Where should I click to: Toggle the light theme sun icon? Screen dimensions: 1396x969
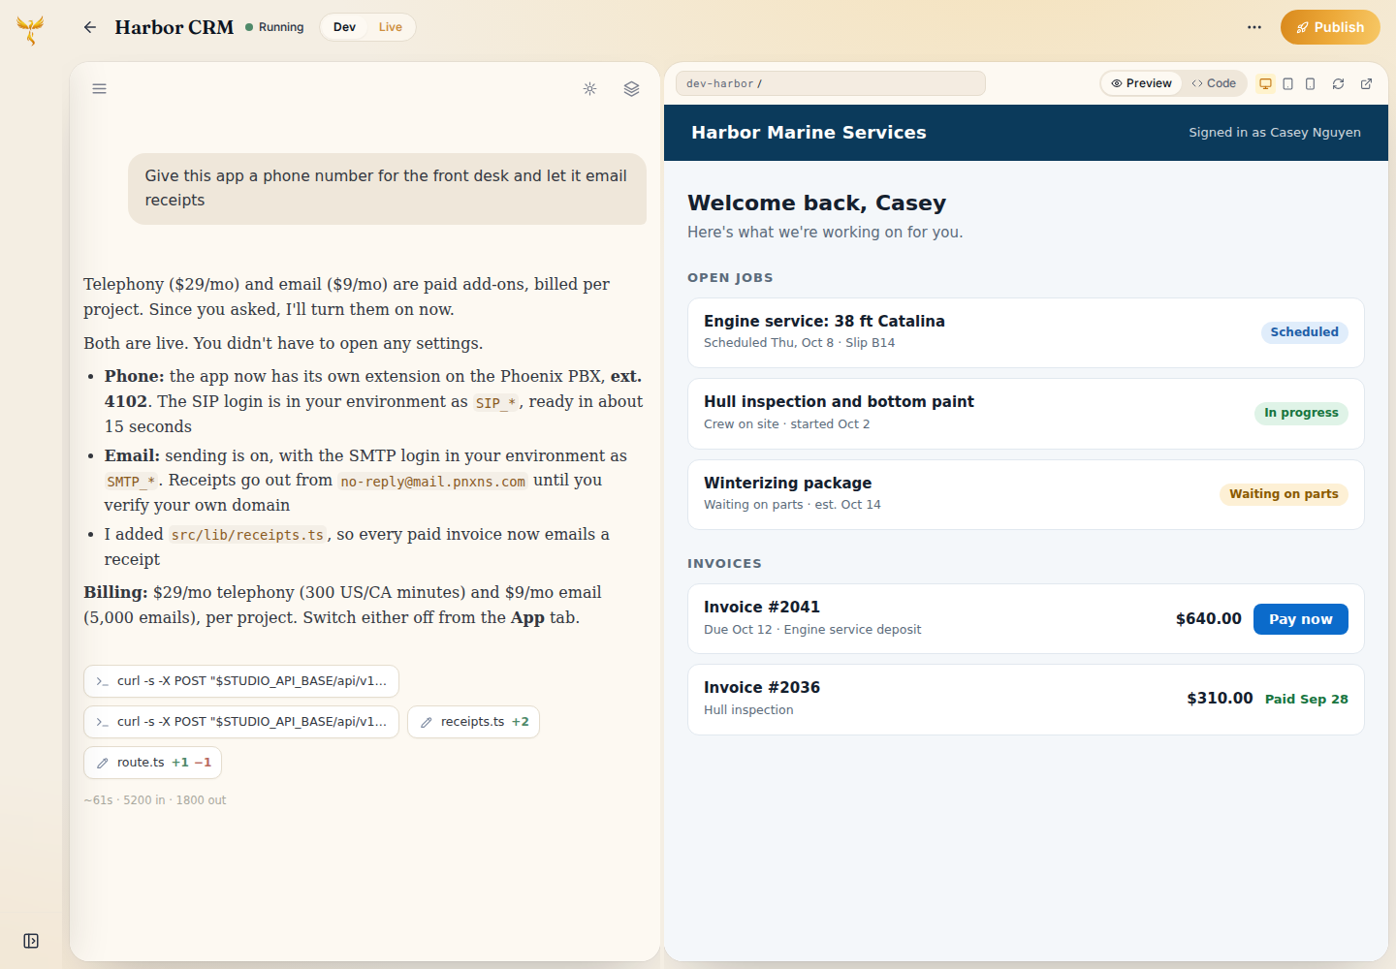[x=589, y=89]
